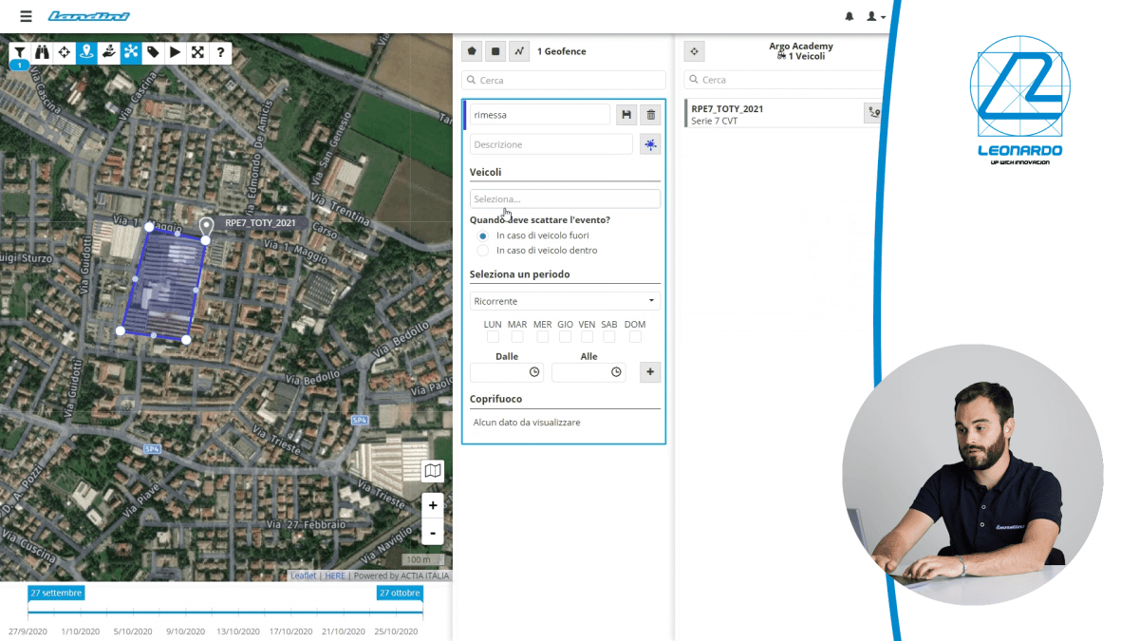
Task: Click the play route tool
Action: click(x=175, y=52)
